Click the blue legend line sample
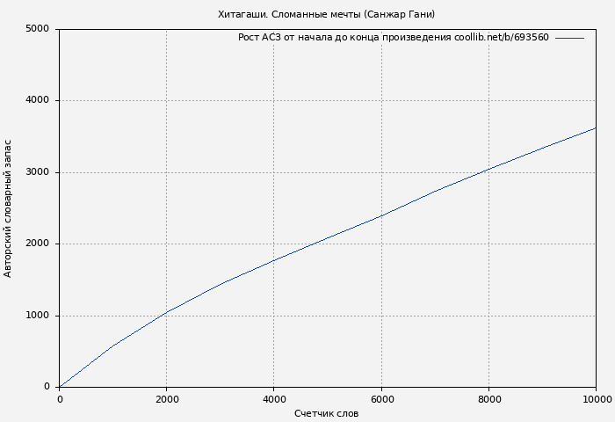This screenshot has width=615, height=422. tap(569, 38)
